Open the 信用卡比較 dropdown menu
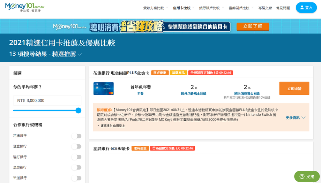Image resolution: width=321 pixels, height=183 pixels. 184,8
